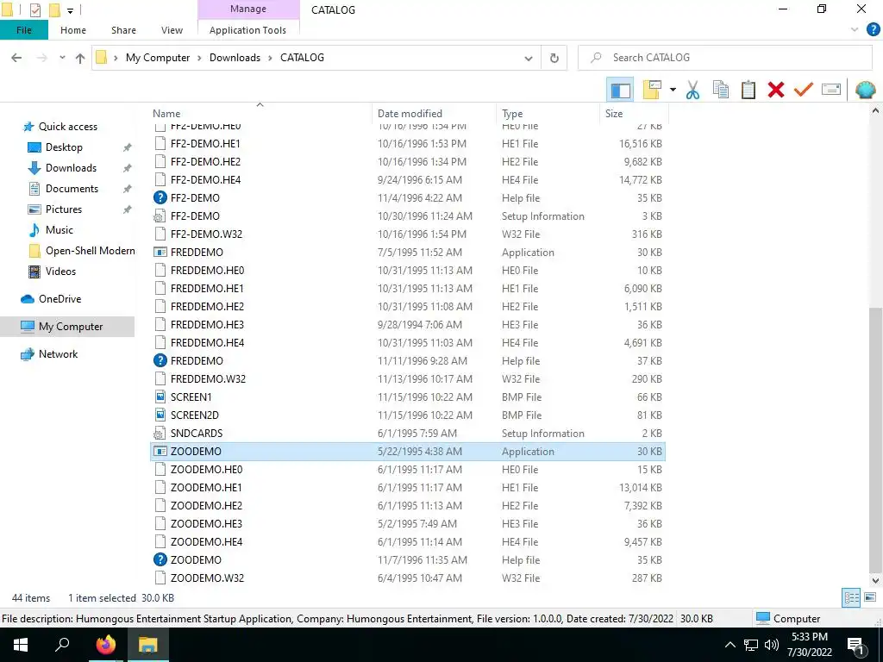The width and height of the screenshot is (883, 662).
Task: Switch to the Home ribbon tab
Action: tap(73, 30)
